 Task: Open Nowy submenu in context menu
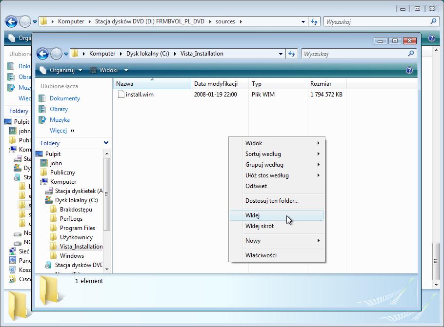277,241
